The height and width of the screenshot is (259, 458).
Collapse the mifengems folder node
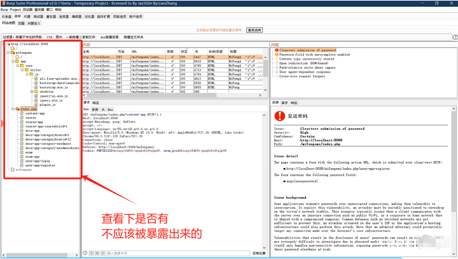coord(8,53)
